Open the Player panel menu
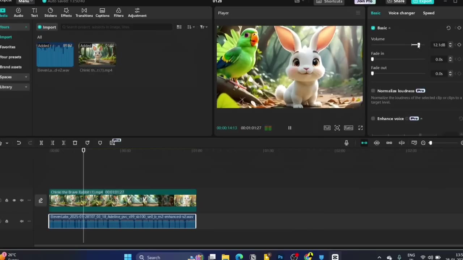463x260 pixels. coord(358,13)
